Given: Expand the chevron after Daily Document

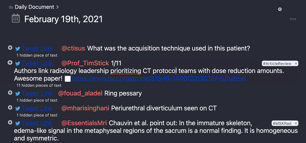Looking at the screenshot, I should 57,7.
